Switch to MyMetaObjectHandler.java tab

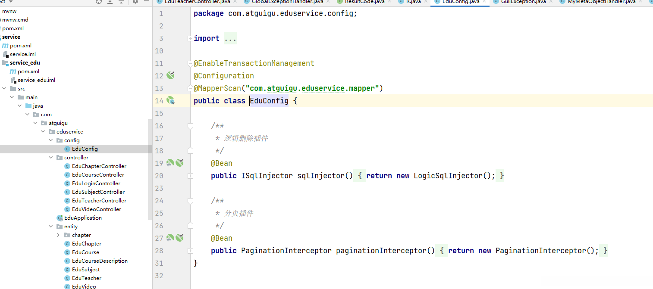tap(601, 2)
